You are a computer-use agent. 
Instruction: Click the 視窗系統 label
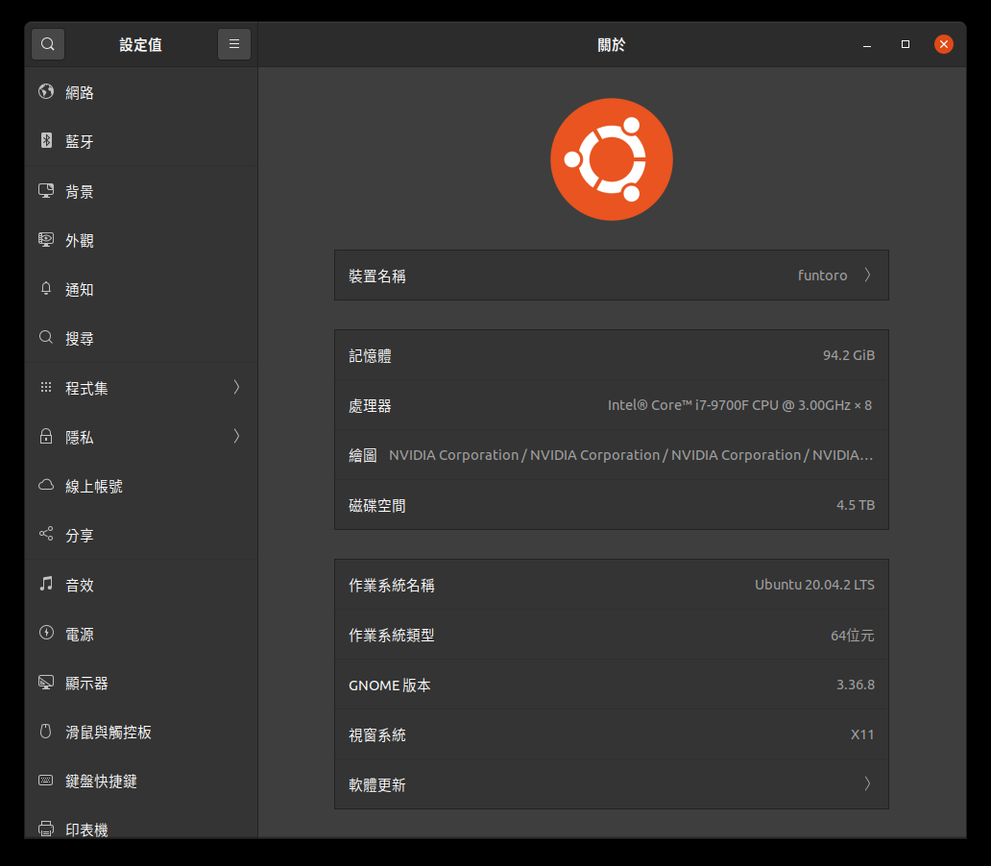(x=376, y=735)
